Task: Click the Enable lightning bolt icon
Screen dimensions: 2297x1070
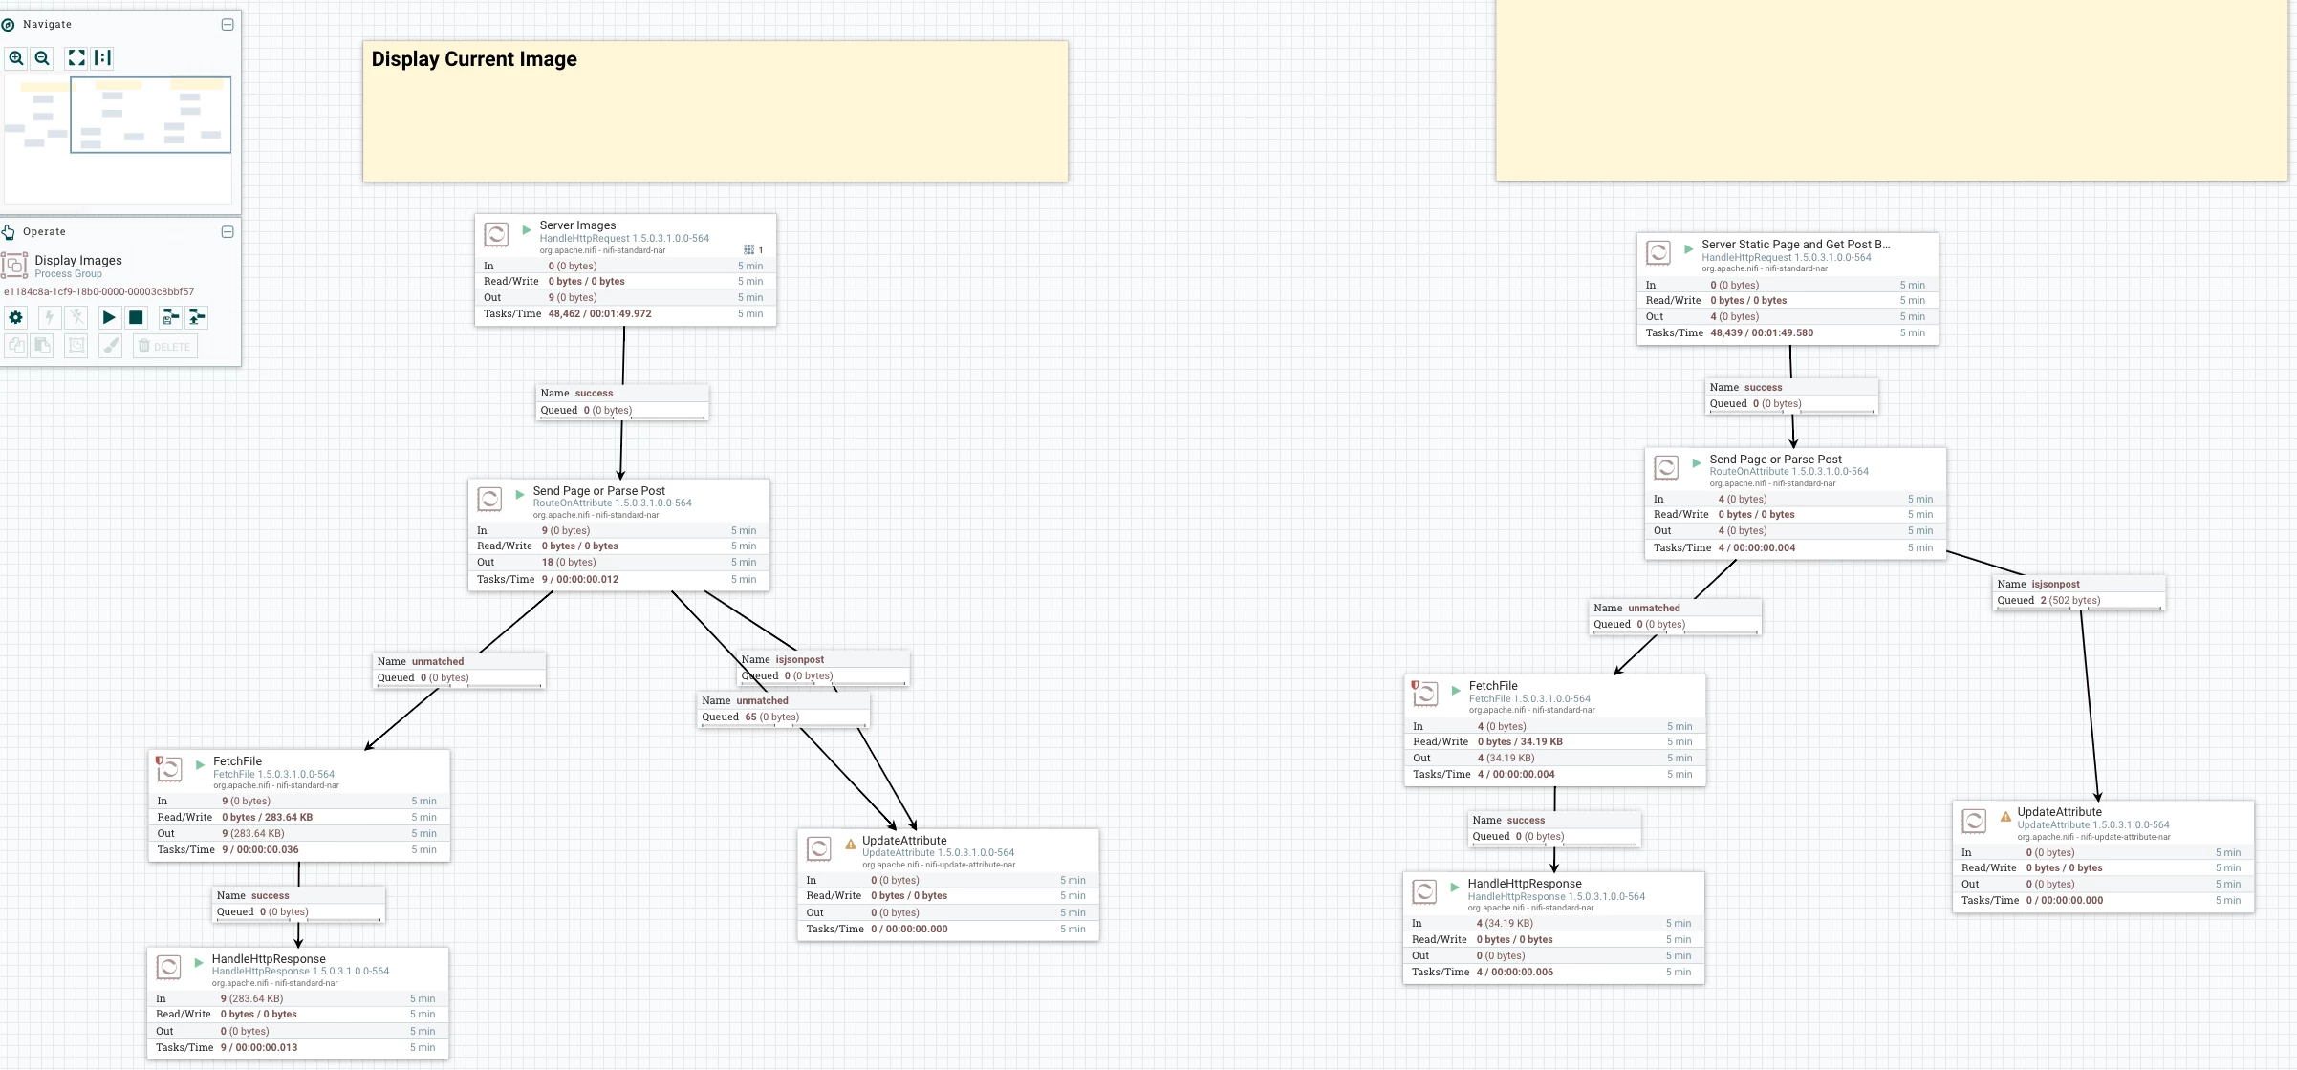Action: click(50, 317)
